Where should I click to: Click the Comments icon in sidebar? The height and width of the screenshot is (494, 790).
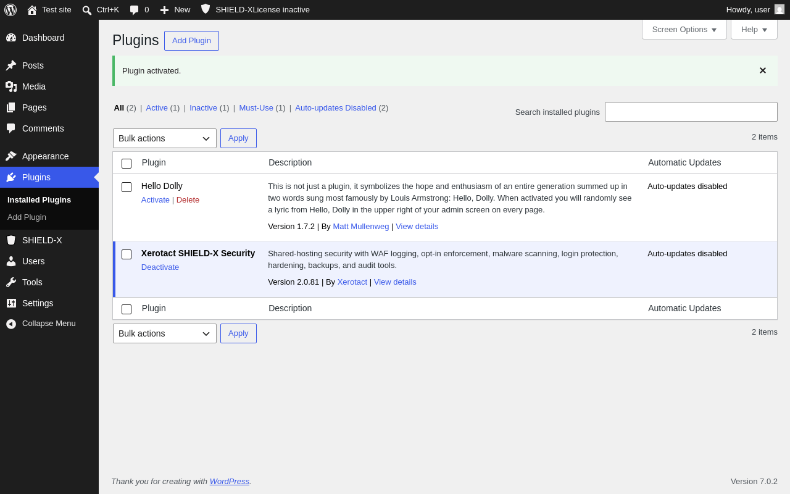11,128
